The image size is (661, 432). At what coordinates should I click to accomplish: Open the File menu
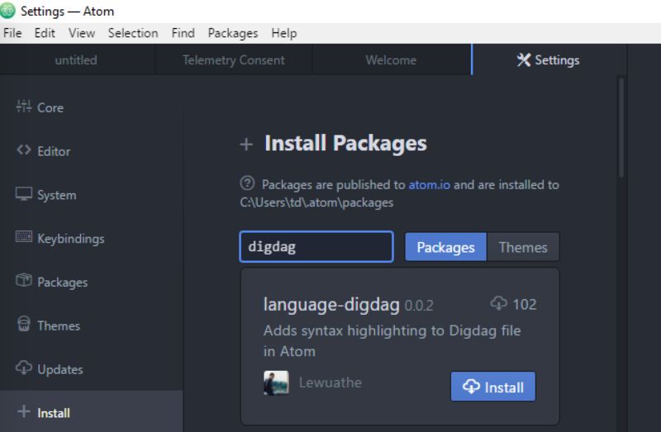12,33
